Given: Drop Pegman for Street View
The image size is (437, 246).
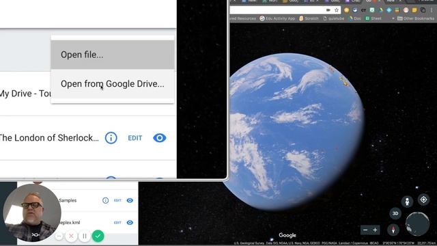Looking at the screenshot, I should tap(407, 202).
